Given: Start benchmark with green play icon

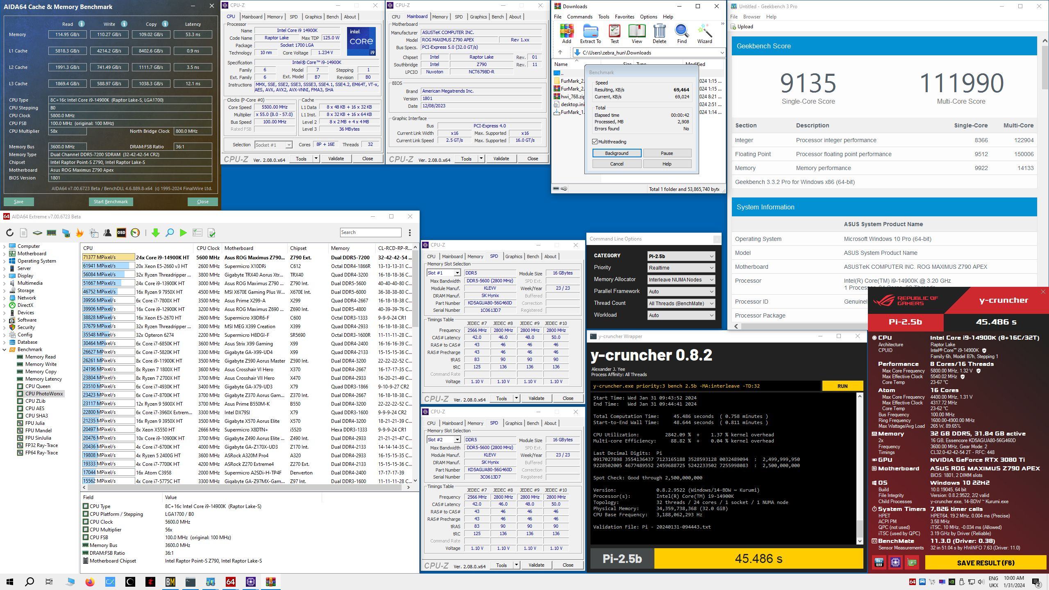Looking at the screenshot, I should point(183,233).
